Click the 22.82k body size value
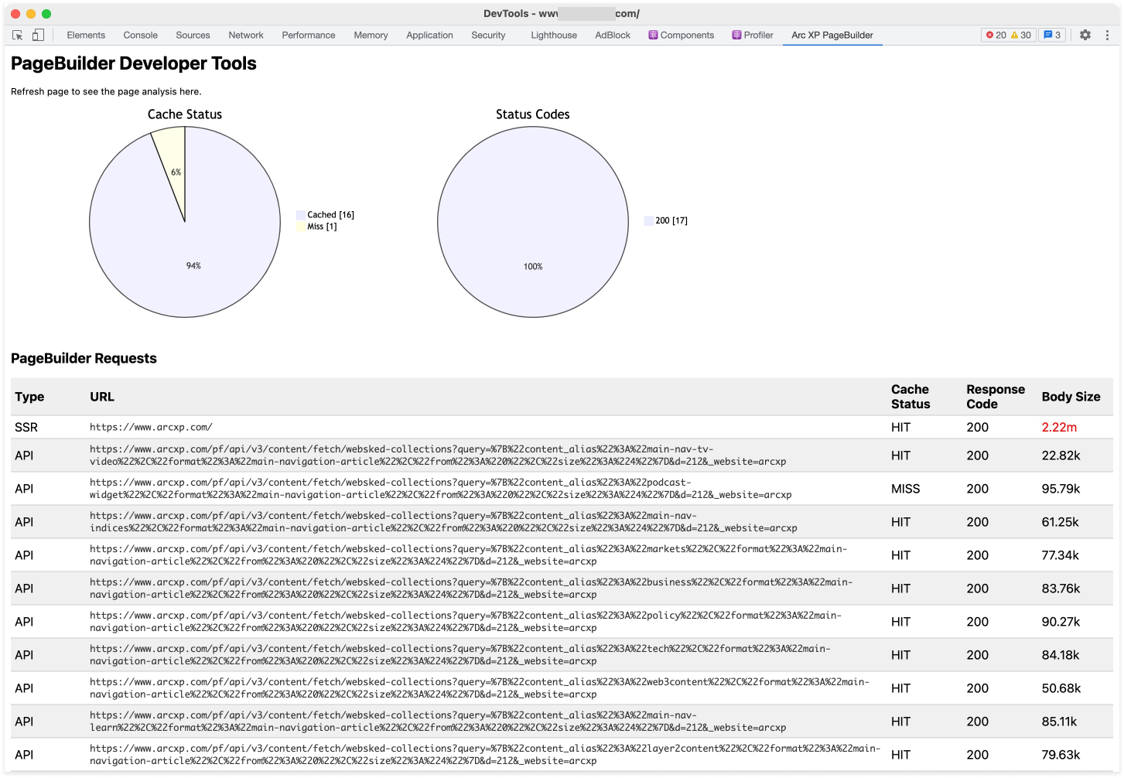 [1061, 456]
